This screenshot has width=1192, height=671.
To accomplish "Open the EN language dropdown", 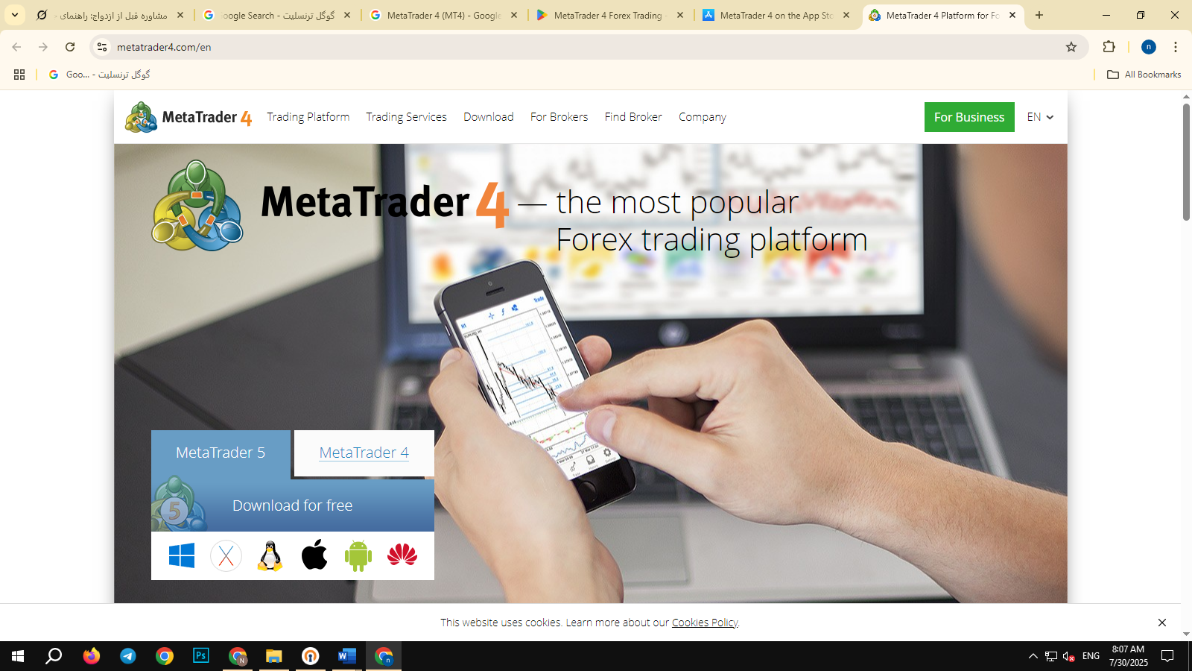I will click(1039, 117).
